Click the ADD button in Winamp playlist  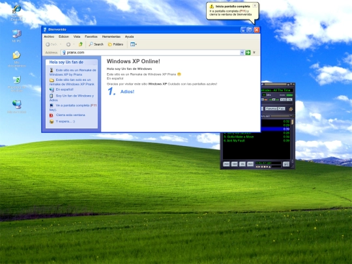[226, 164]
